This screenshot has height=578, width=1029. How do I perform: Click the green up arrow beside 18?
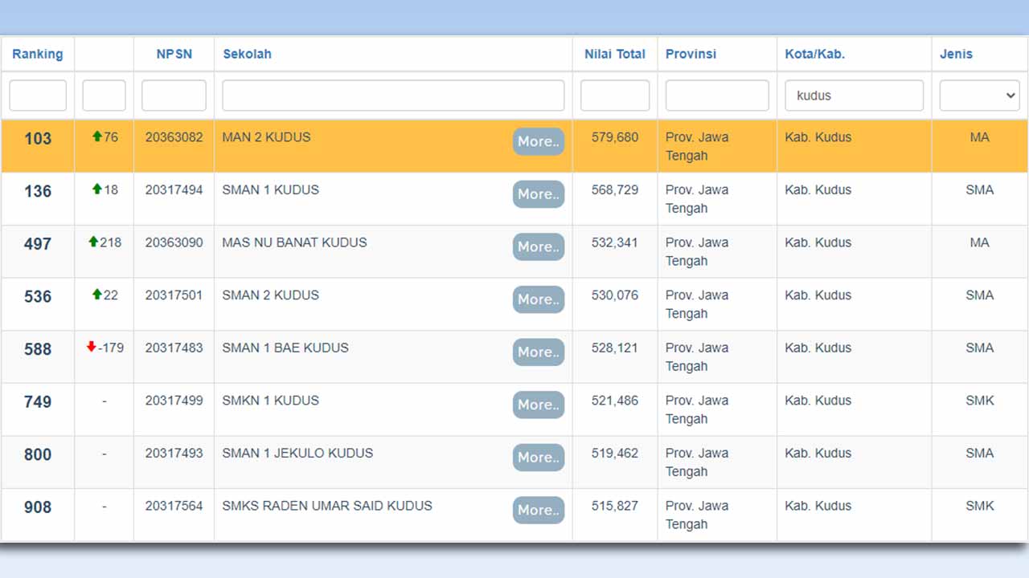click(x=97, y=190)
